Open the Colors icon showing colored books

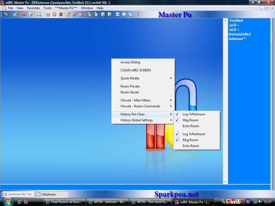coord(61,14)
